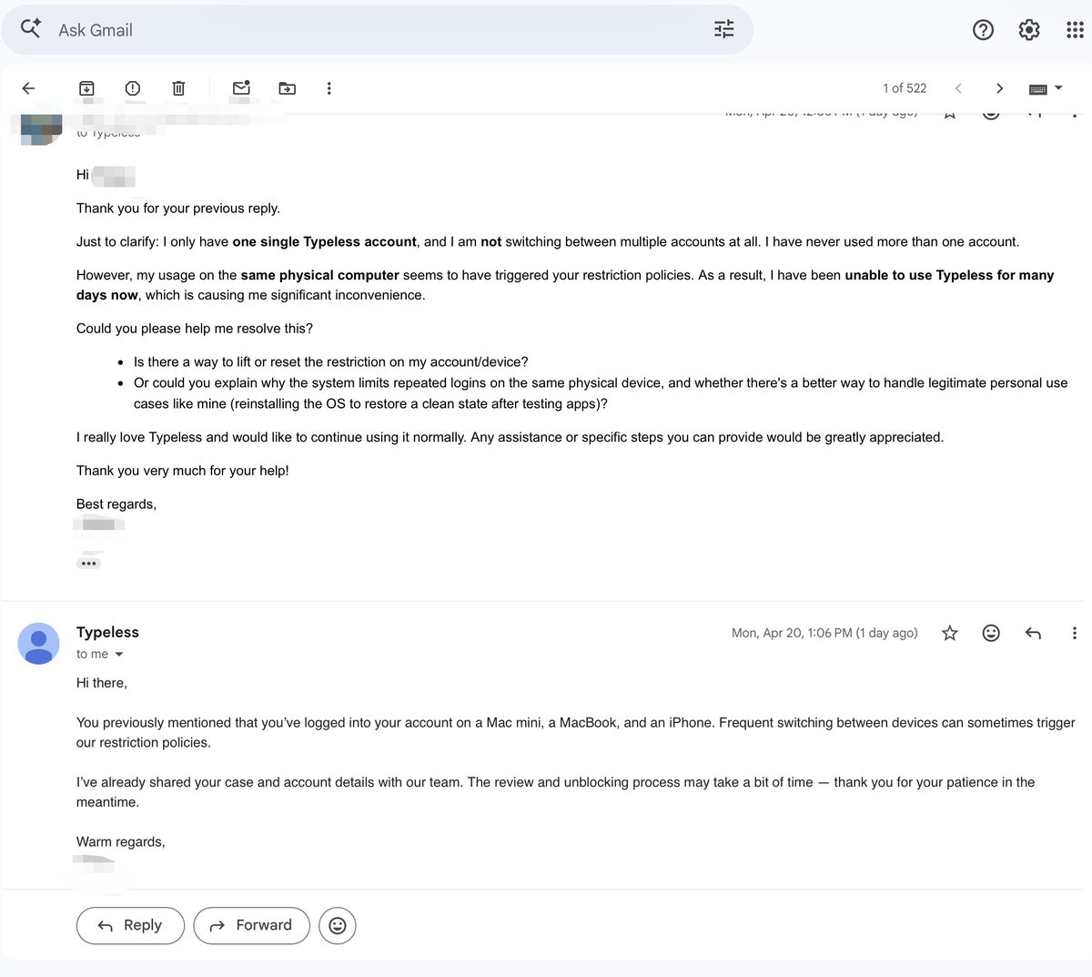Click 'Thank you very much for your help!'
This screenshot has height=977, width=1092.
[x=183, y=471]
